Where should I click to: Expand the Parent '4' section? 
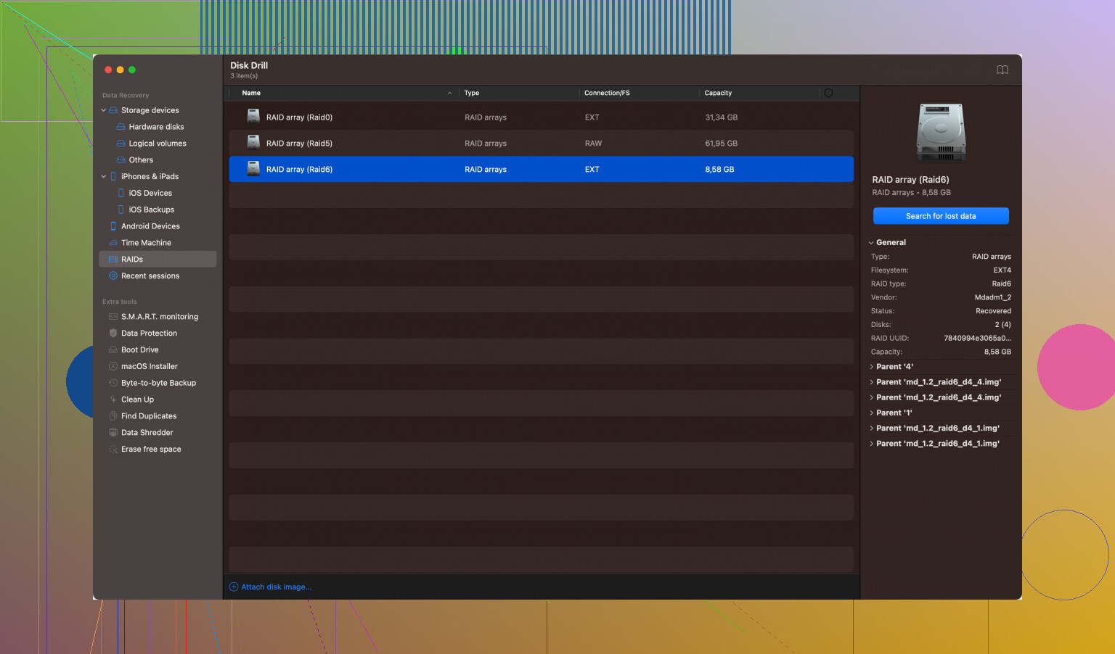coord(871,367)
